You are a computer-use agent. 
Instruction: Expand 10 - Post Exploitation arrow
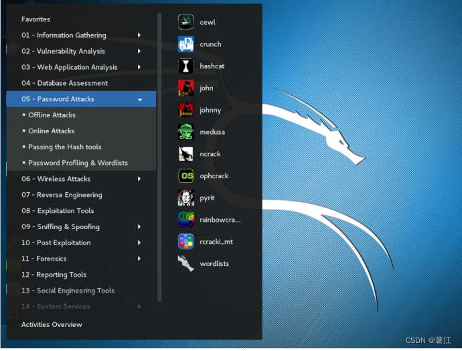click(x=139, y=242)
